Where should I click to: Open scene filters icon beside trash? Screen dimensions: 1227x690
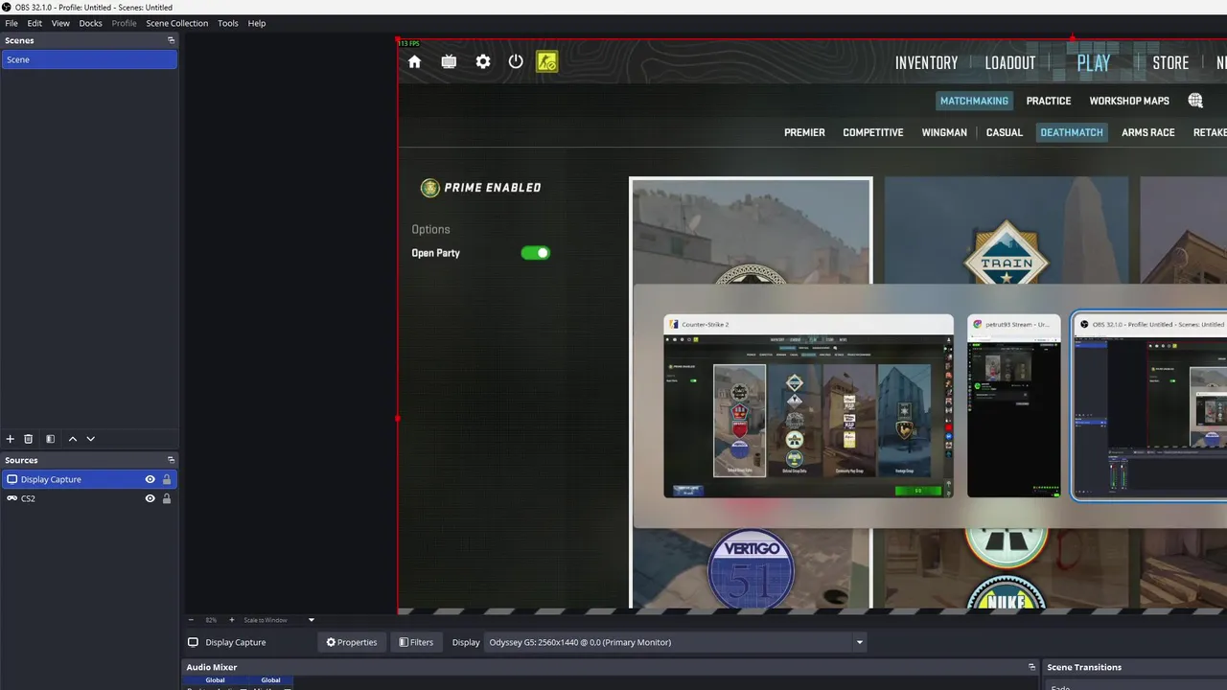point(50,439)
